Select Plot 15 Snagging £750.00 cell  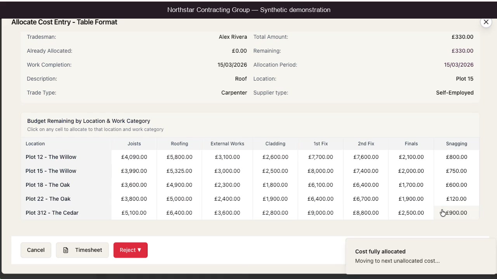[457, 171]
